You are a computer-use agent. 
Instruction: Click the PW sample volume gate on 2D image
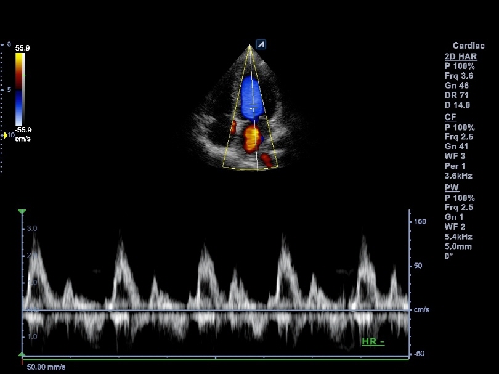pos(253,106)
